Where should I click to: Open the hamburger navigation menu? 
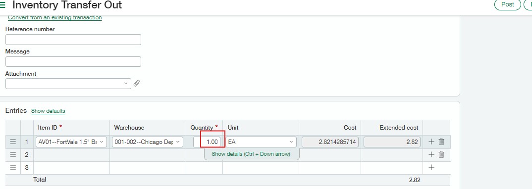(2, 5)
